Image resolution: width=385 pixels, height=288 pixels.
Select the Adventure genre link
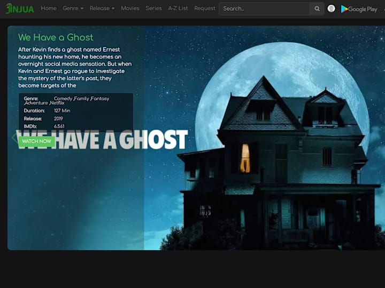[36, 103]
